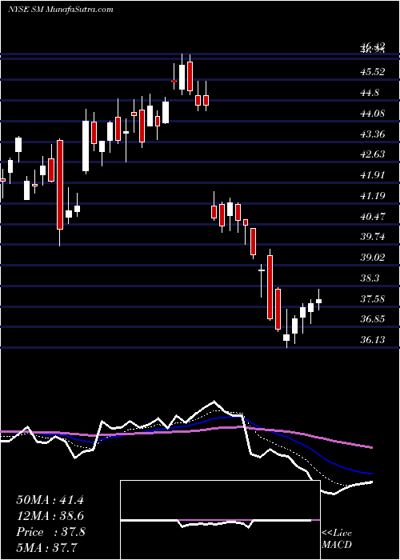
Task: Click the '50MA : 41.4' indicator text
Action: pos(50,500)
